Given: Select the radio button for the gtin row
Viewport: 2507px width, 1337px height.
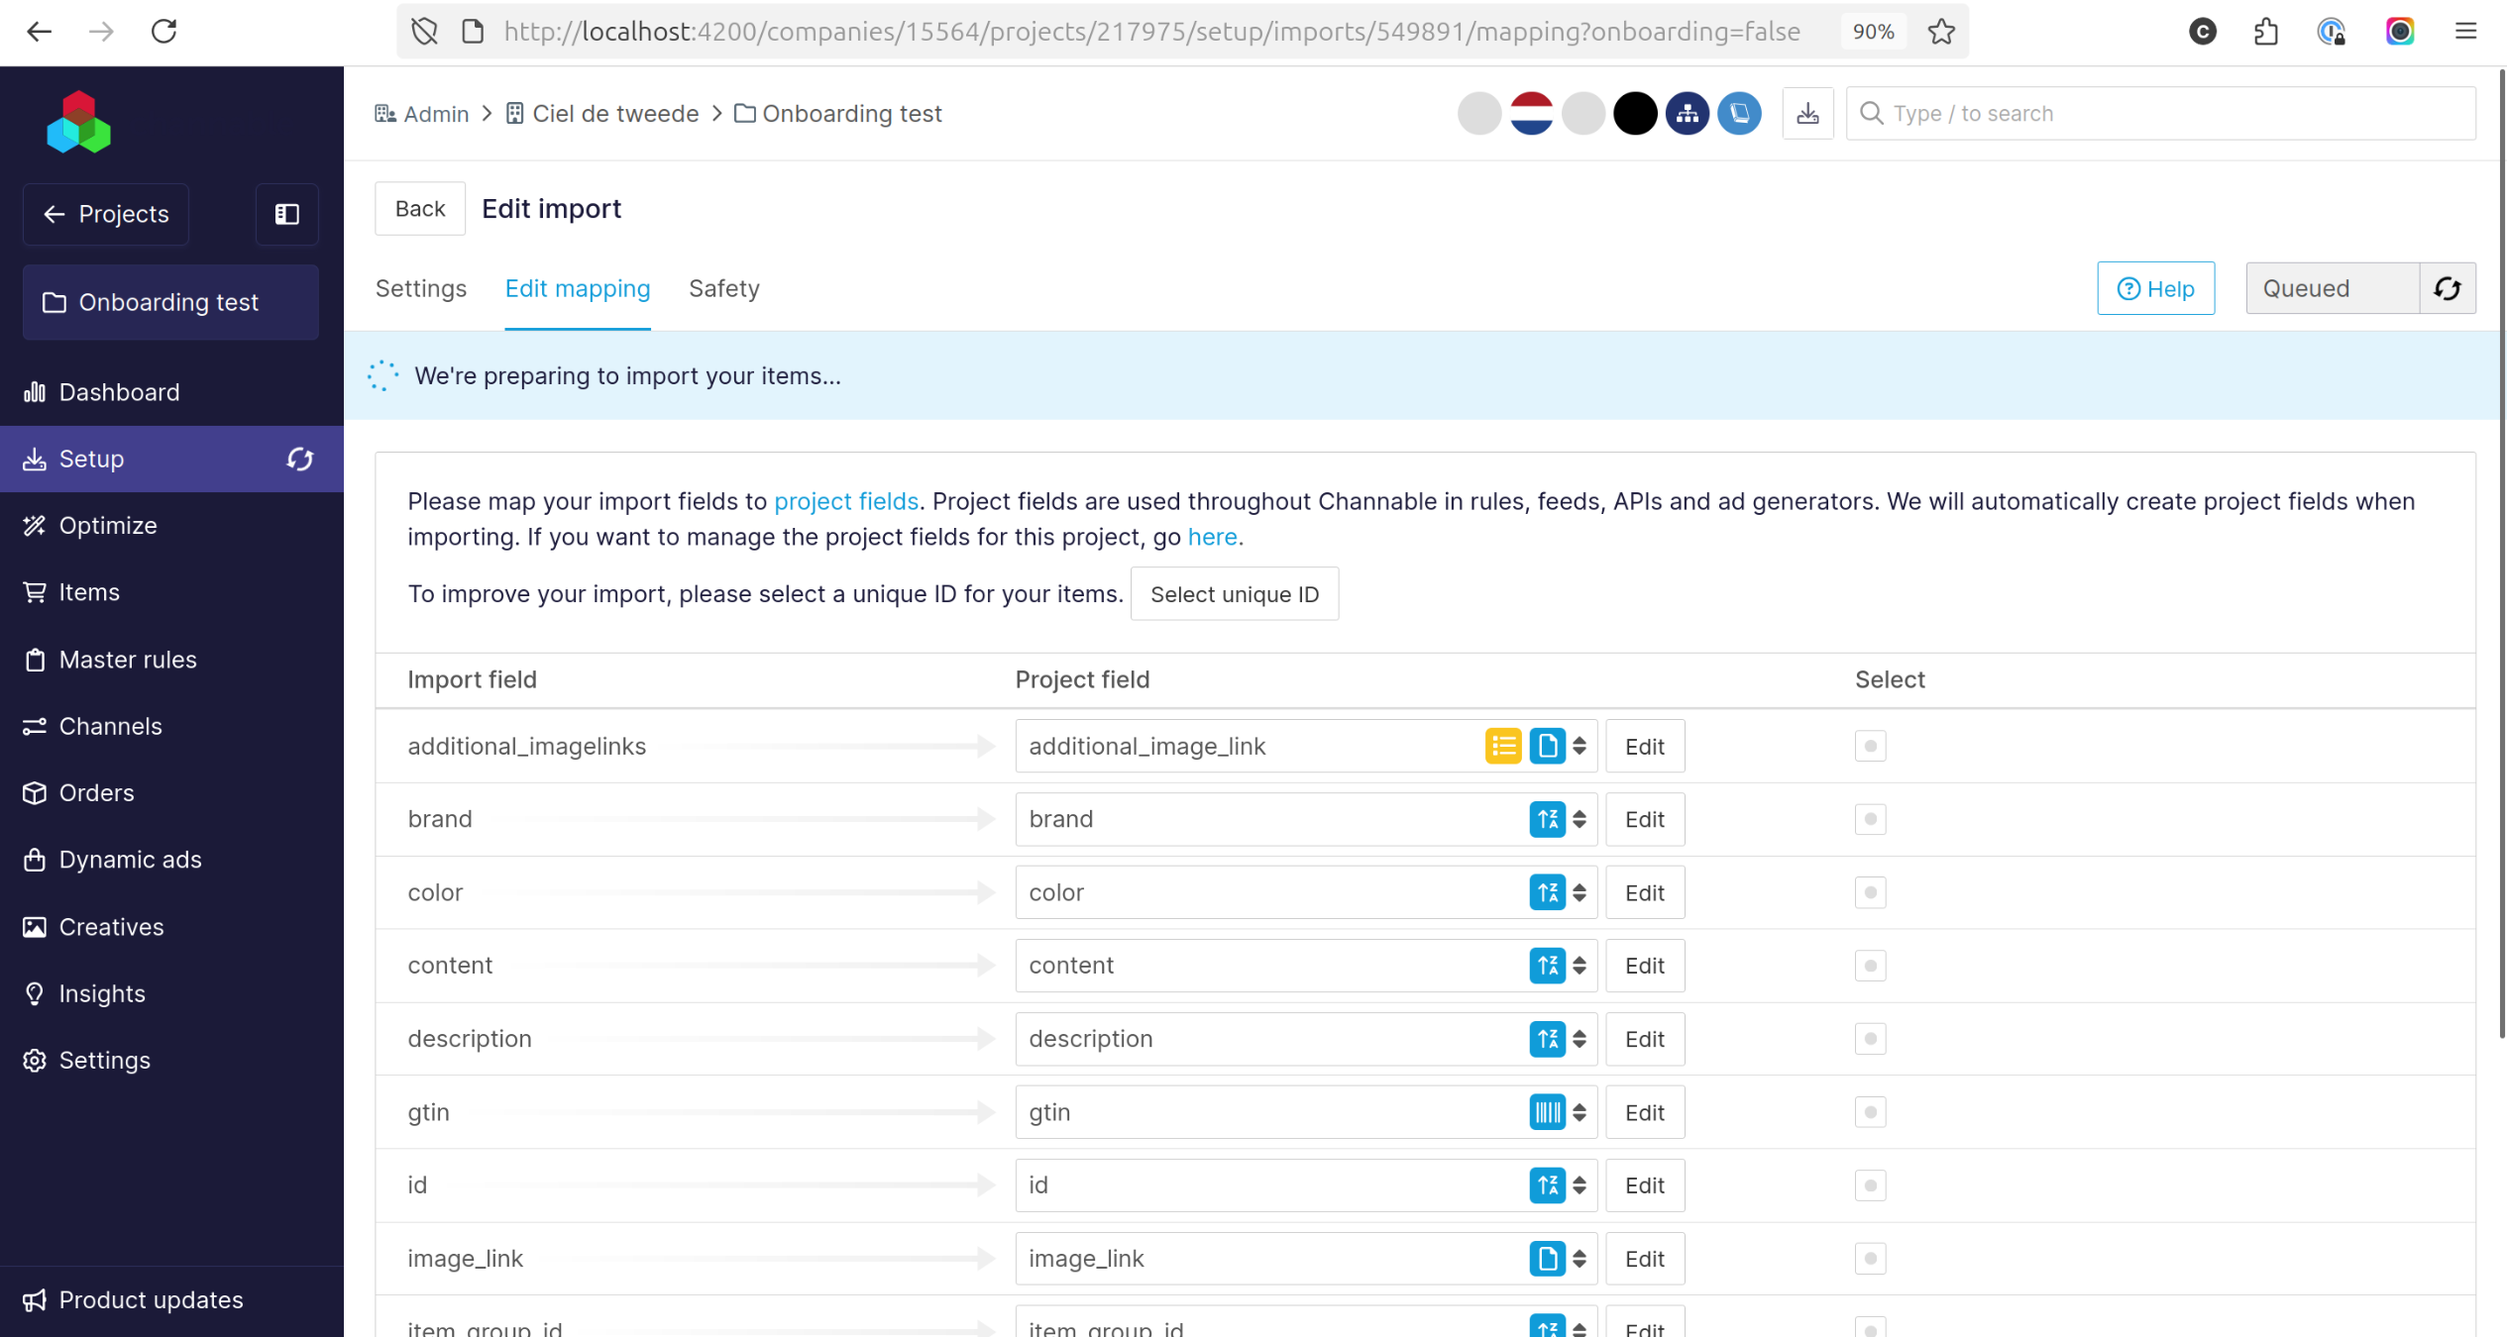Looking at the screenshot, I should point(1870,1112).
